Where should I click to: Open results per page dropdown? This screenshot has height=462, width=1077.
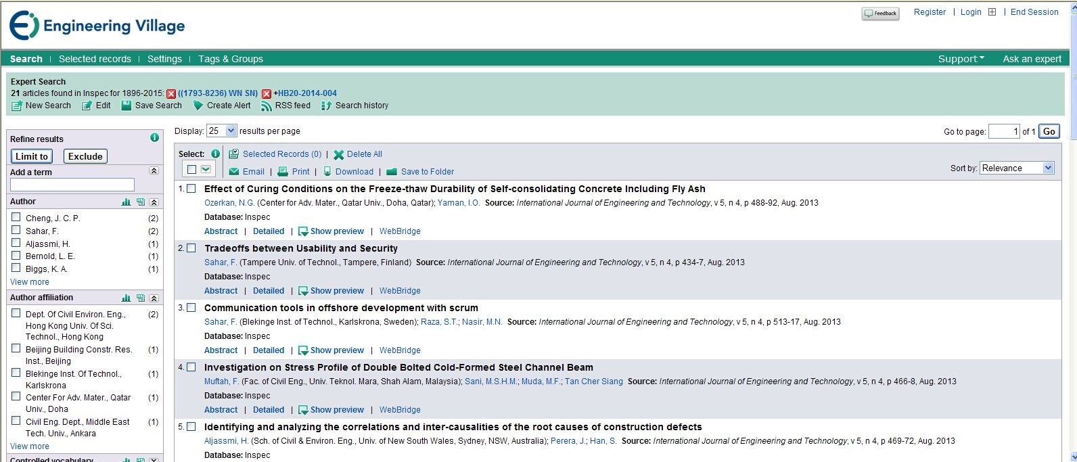221,131
